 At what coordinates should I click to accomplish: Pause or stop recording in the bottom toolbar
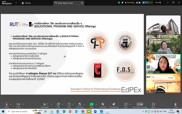coord(140,105)
